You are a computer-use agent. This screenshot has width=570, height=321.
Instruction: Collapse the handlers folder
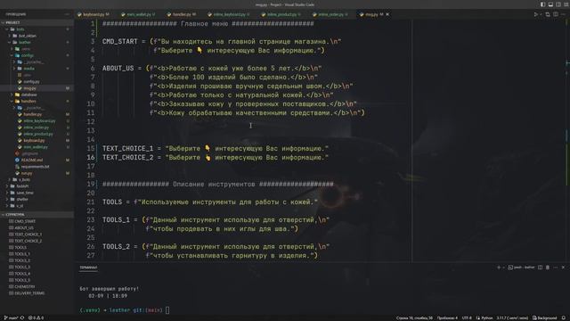click(37, 101)
